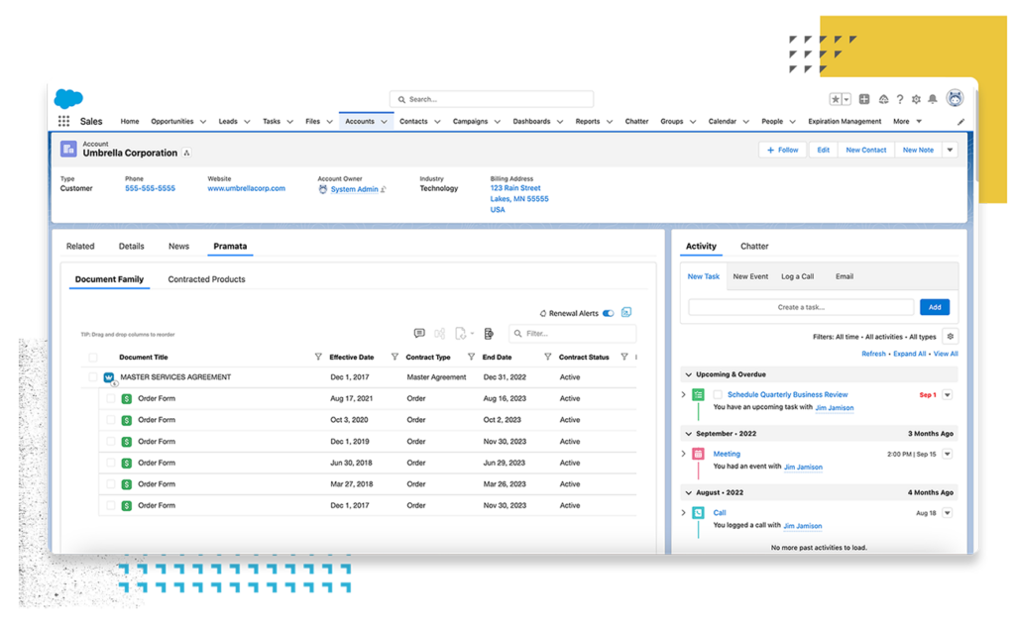The image size is (1015, 628).
Task: Open the Trailhead learning icon in the header
Action: [882, 98]
